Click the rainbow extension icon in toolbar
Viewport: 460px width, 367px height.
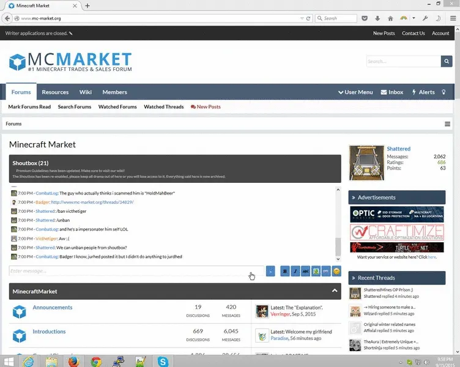(404, 18)
